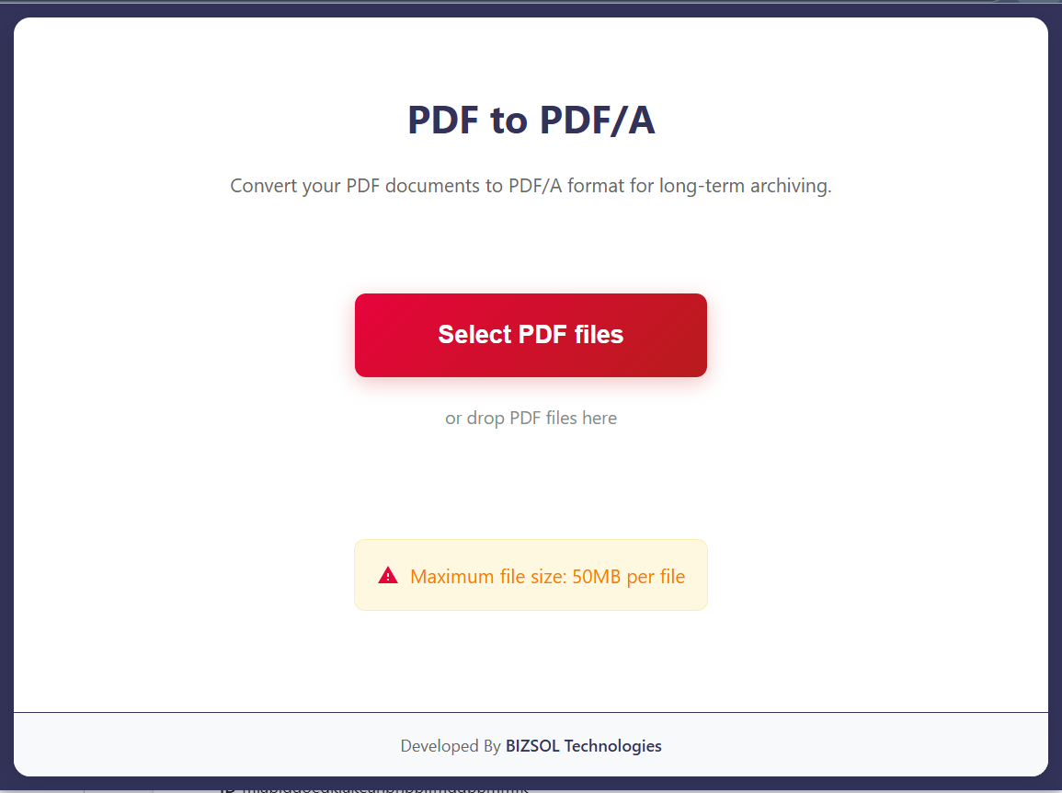Viewport: 1062px width, 793px height.
Task: Click the "Developed By" footer label
Action: point(451,746)
